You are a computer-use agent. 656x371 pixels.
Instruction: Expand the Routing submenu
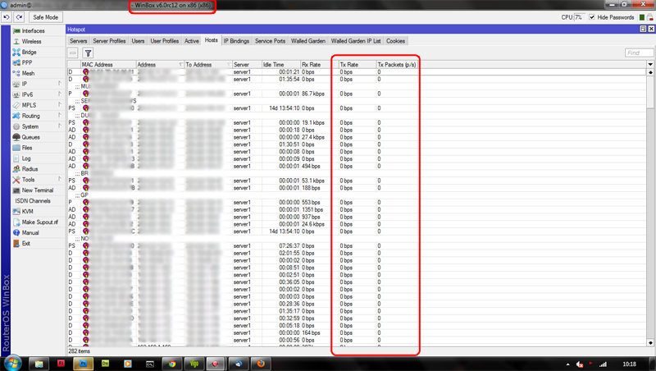tap(30, 116)
